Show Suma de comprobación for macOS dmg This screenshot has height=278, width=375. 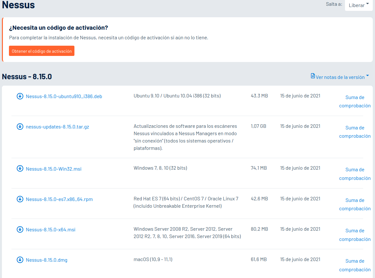[355, 265]
